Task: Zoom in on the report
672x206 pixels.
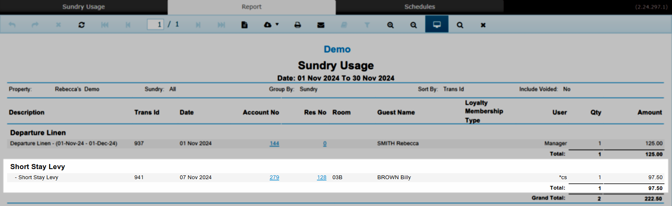Action: pyautogui.click(x=390, y=25)
